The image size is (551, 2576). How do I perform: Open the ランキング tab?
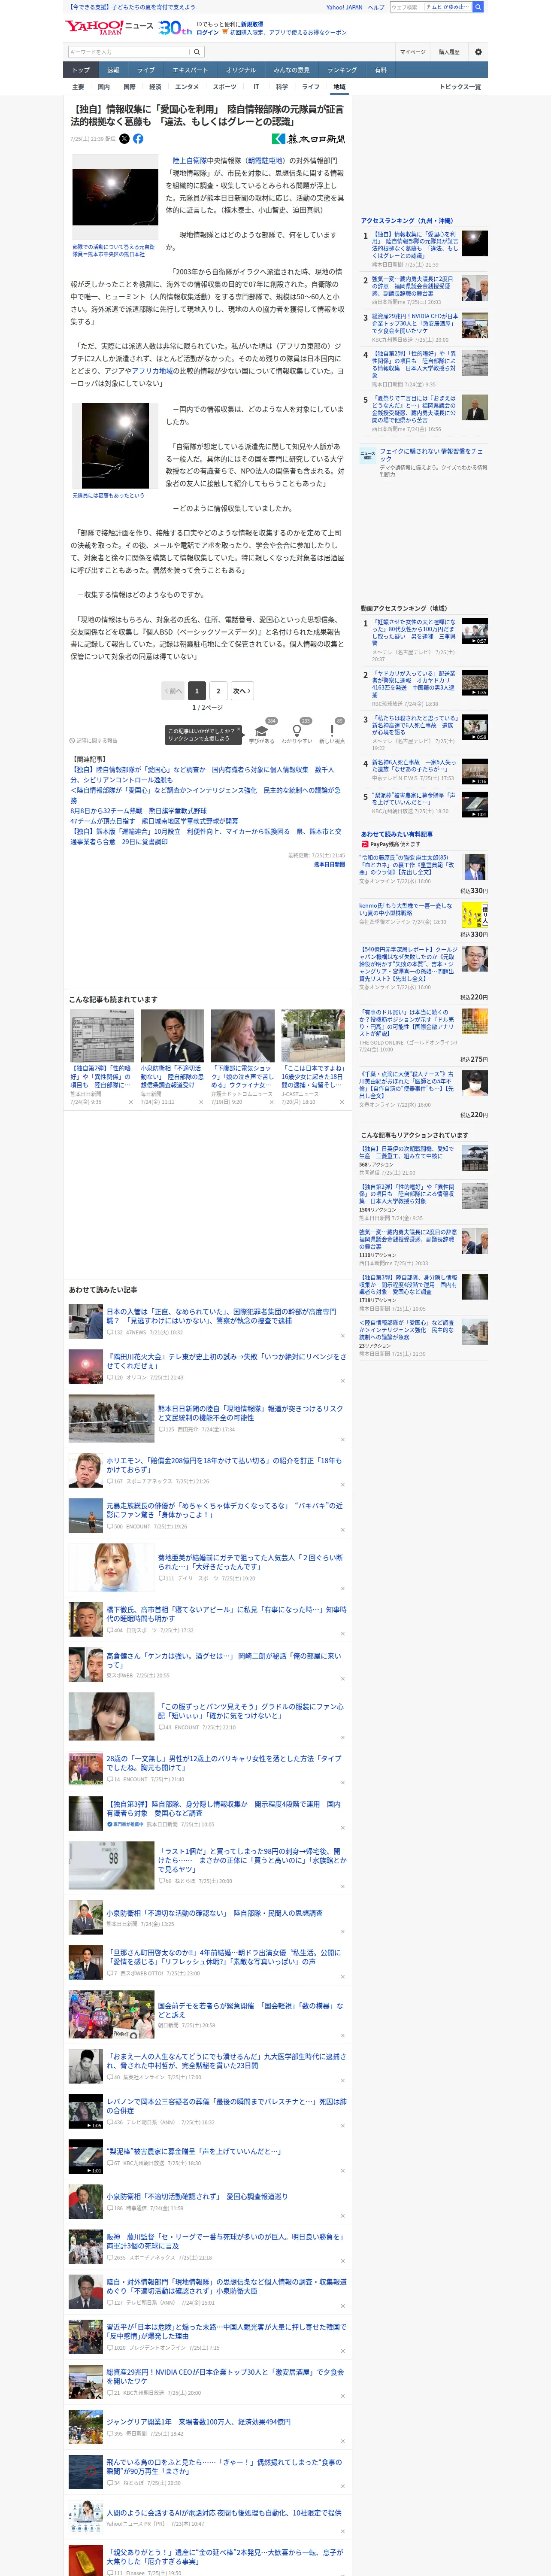[x=342, y=70]
